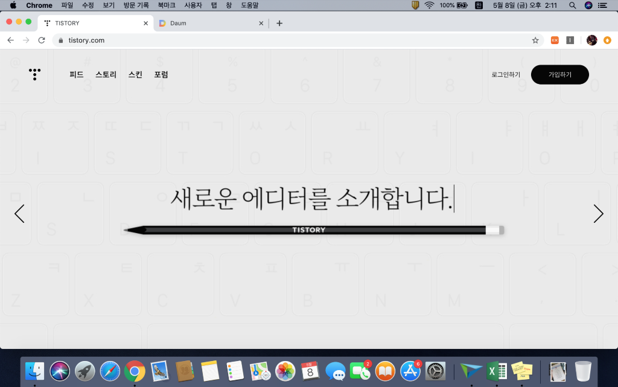Viewport: 618px width, 387px height.
Task: Advance to next slide with right arrow
Action: (598, 214)
